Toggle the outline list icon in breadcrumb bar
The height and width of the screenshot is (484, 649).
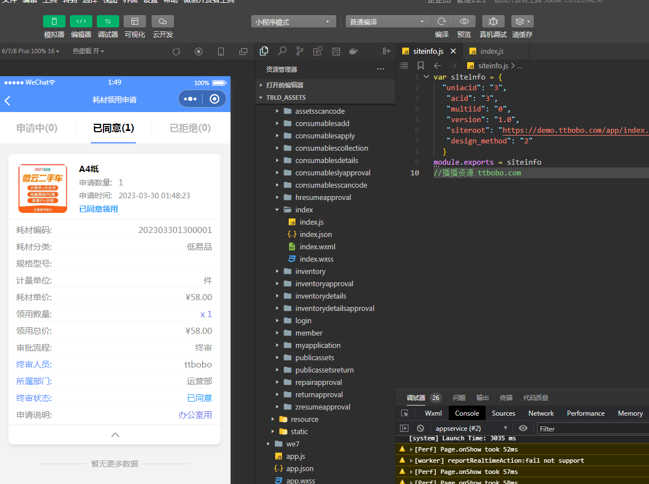coord(404,66)
